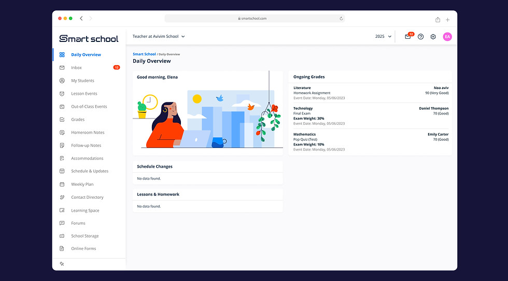
Task: Click the Smart School breadcrumb link
Action: tap(144, 54)
